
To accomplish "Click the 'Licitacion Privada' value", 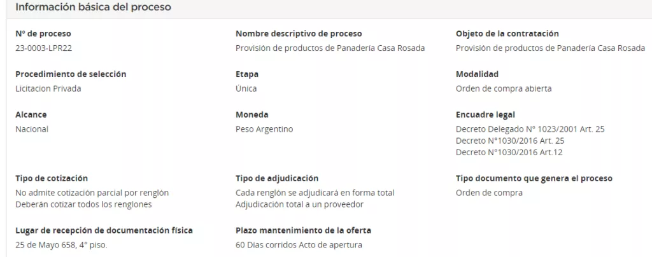I will (x=48, y=89).
